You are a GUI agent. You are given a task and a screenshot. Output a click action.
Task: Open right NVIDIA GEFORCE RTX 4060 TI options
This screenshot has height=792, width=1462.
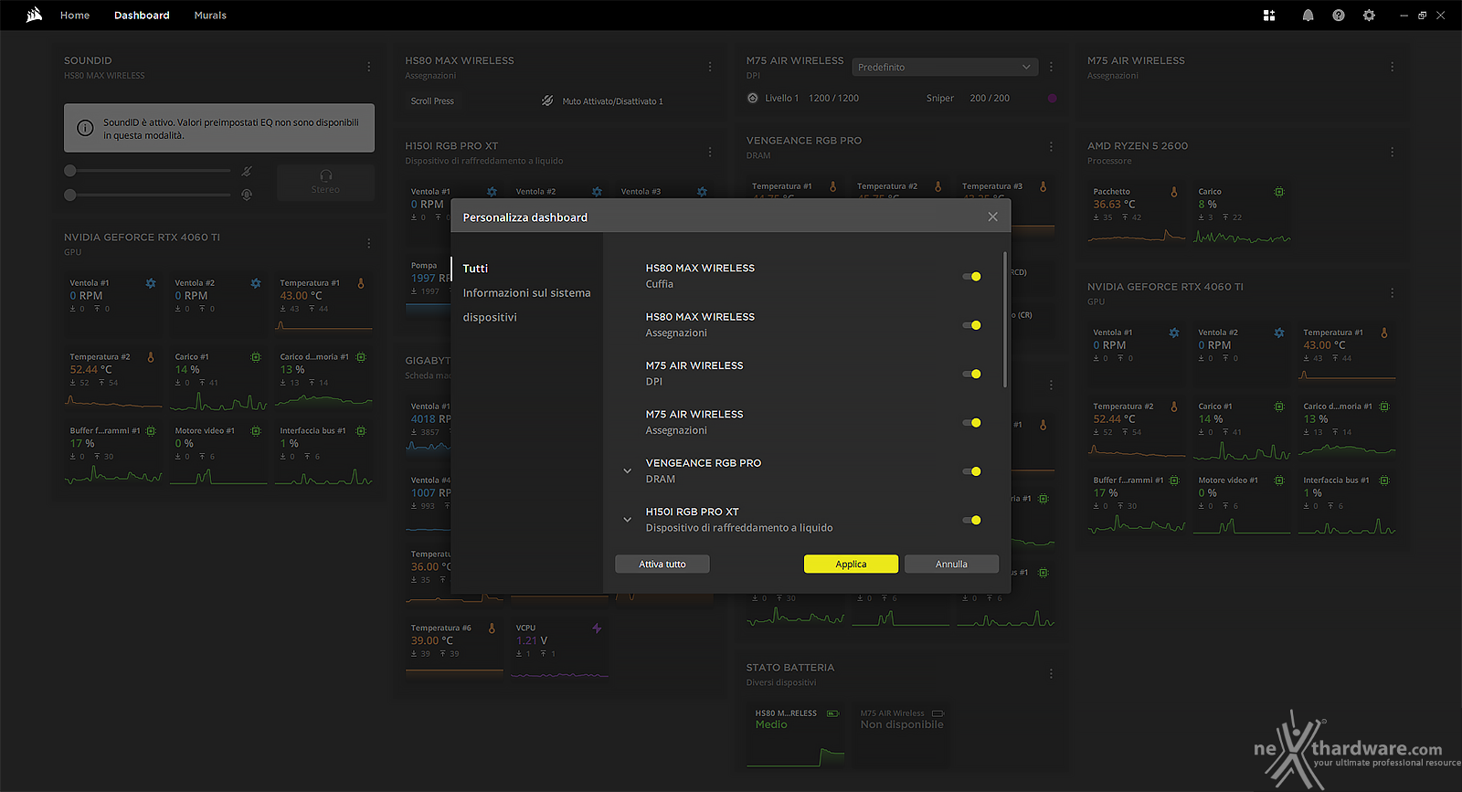point(1392,292)
